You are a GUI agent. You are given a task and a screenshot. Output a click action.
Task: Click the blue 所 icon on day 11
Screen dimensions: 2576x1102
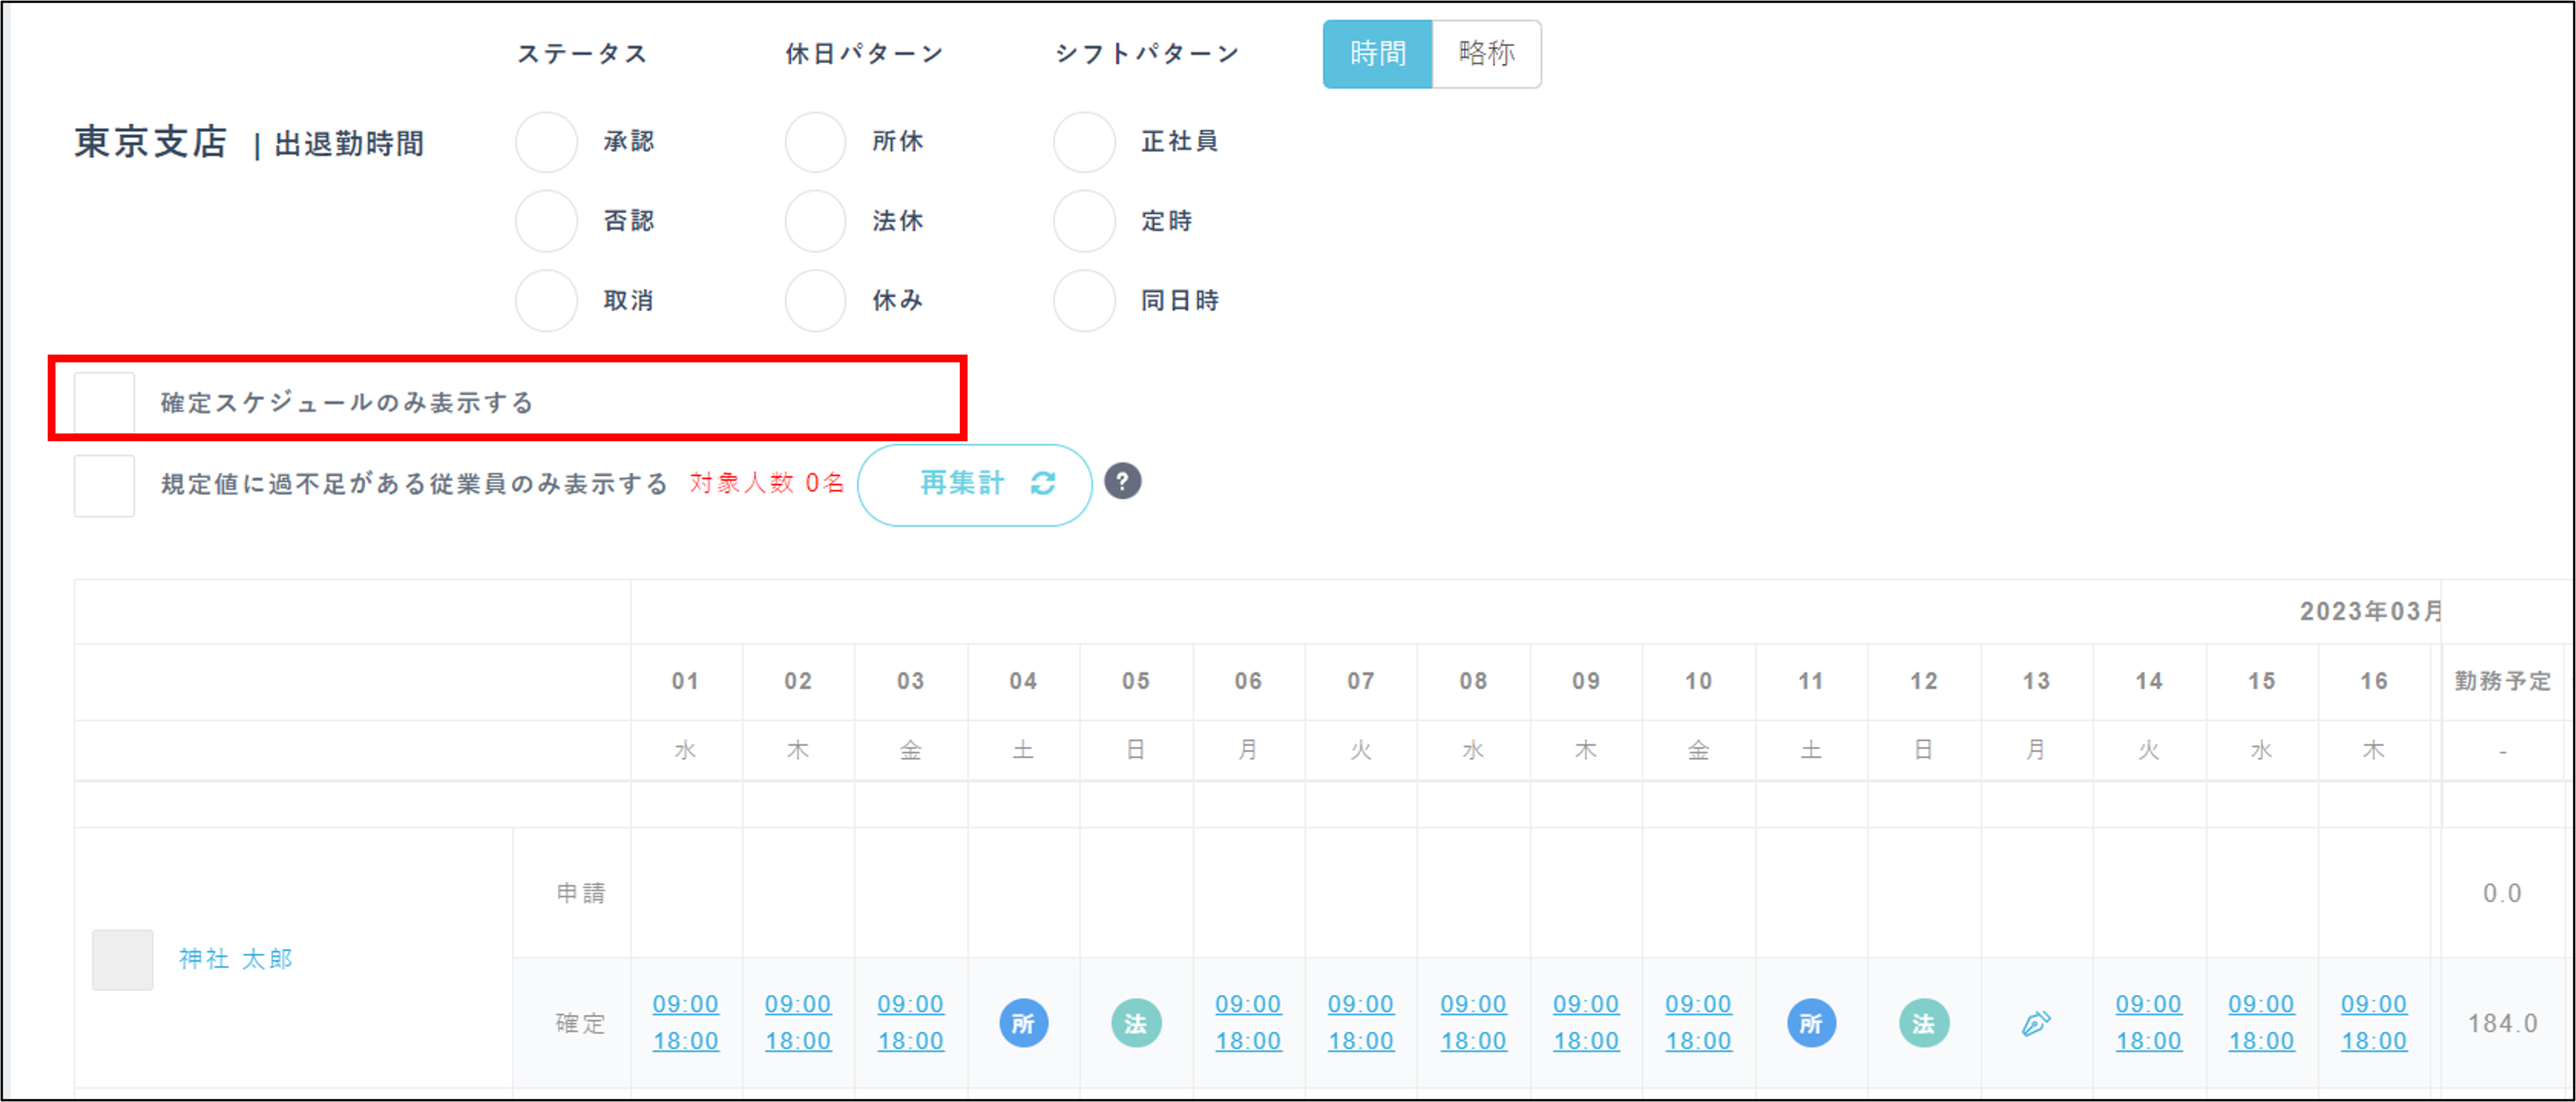click(1811, 1023)
